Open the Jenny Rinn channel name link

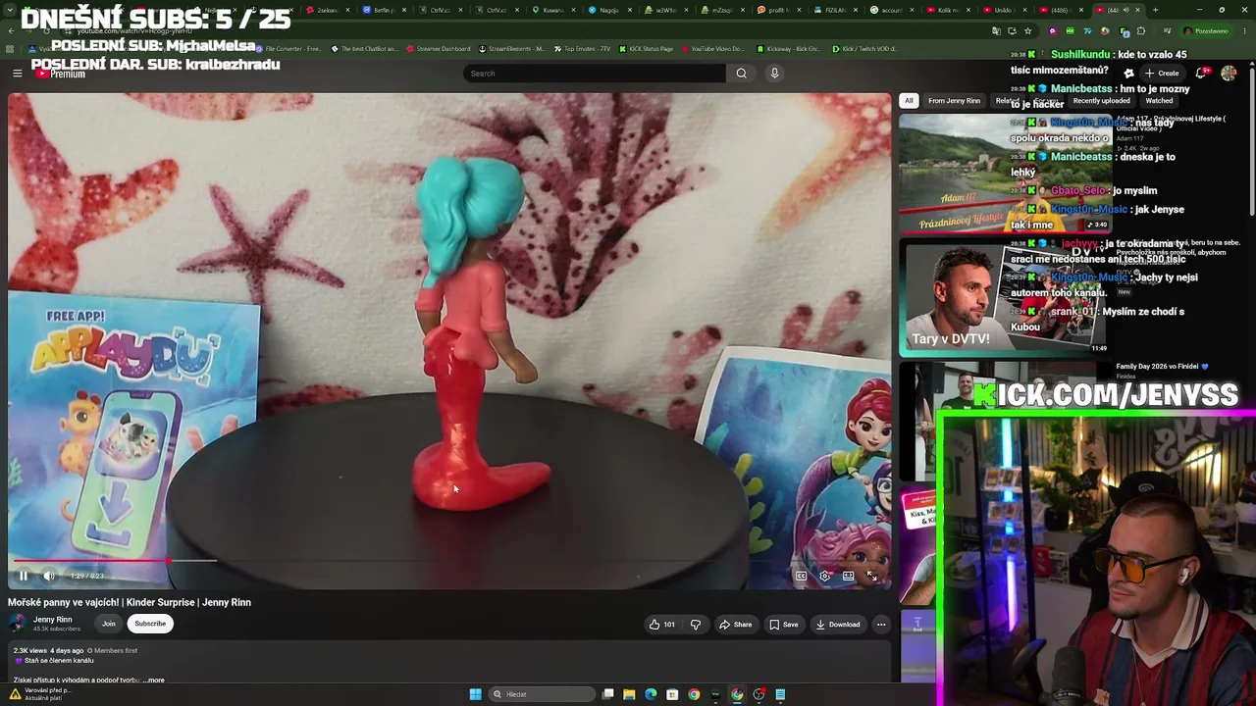[53, 620]
